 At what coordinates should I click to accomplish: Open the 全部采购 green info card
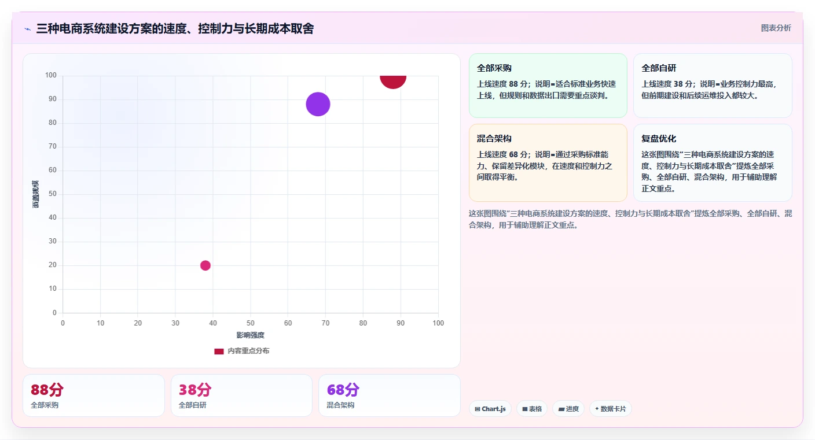click(548, 86)
